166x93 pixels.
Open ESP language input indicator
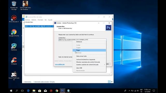[141, 91]
